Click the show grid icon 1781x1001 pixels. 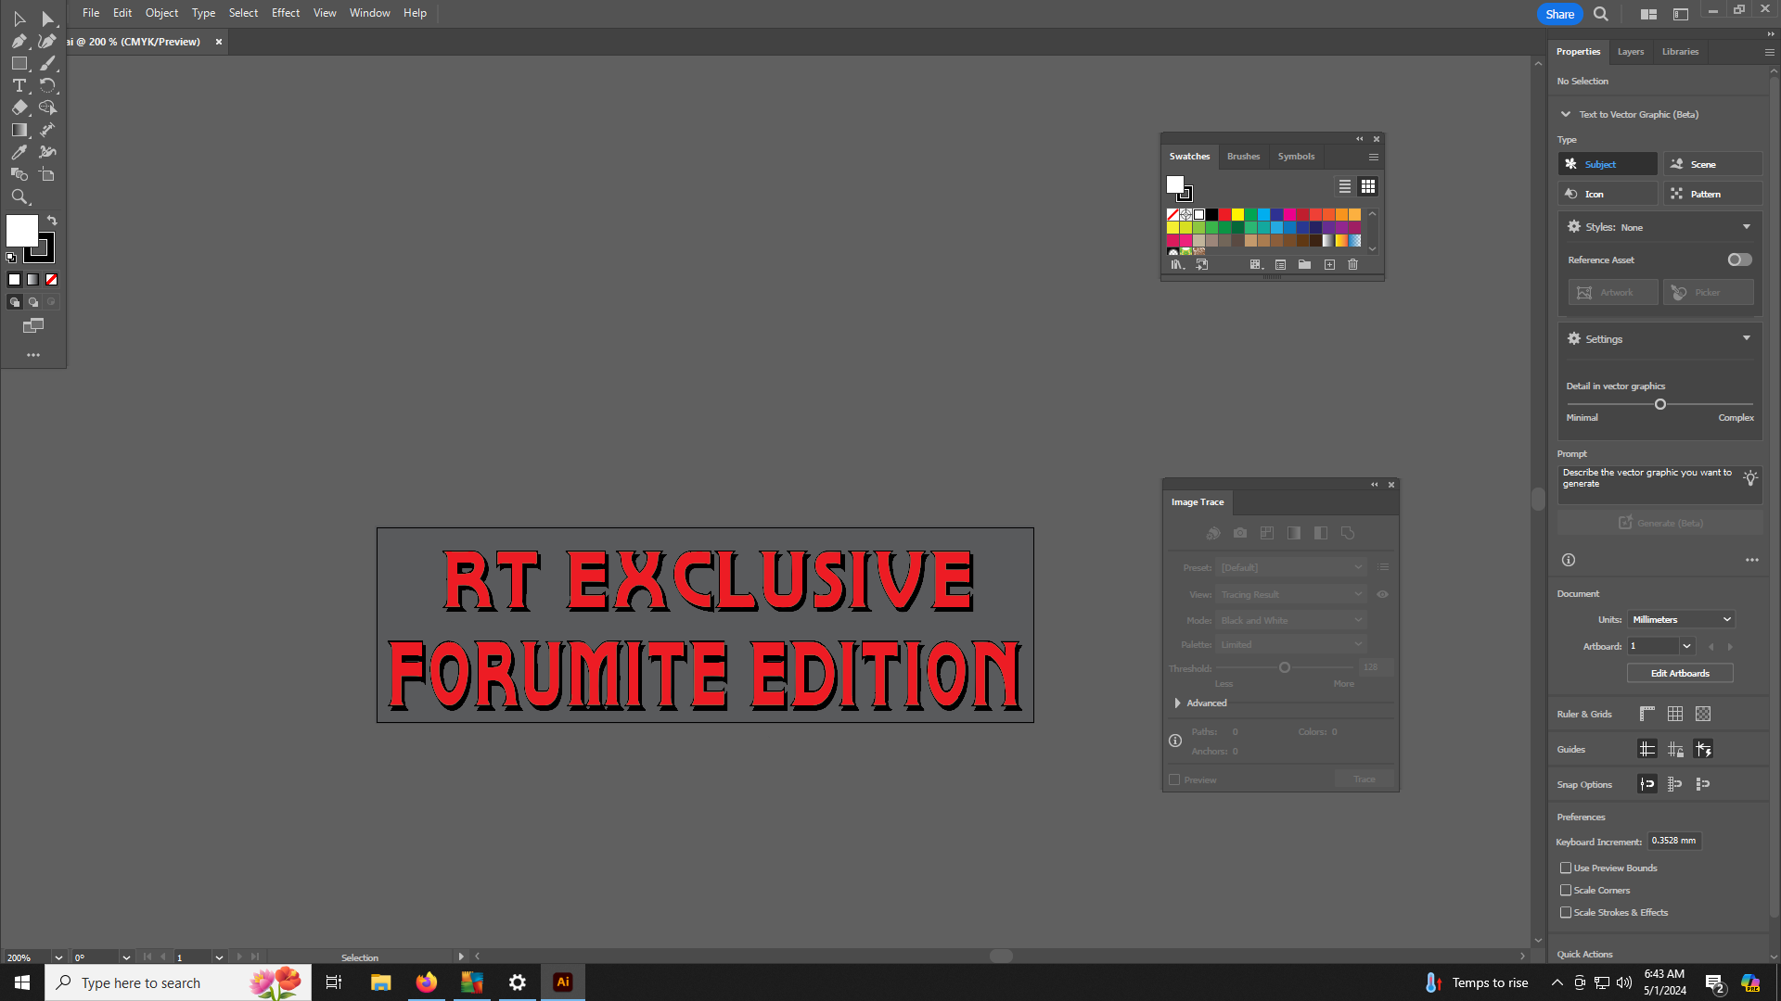pos(1674,714)
